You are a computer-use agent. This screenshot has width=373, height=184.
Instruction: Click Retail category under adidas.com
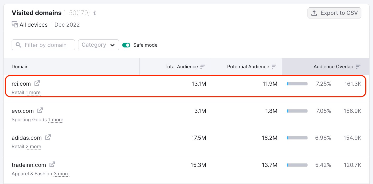tap(18, 147)
